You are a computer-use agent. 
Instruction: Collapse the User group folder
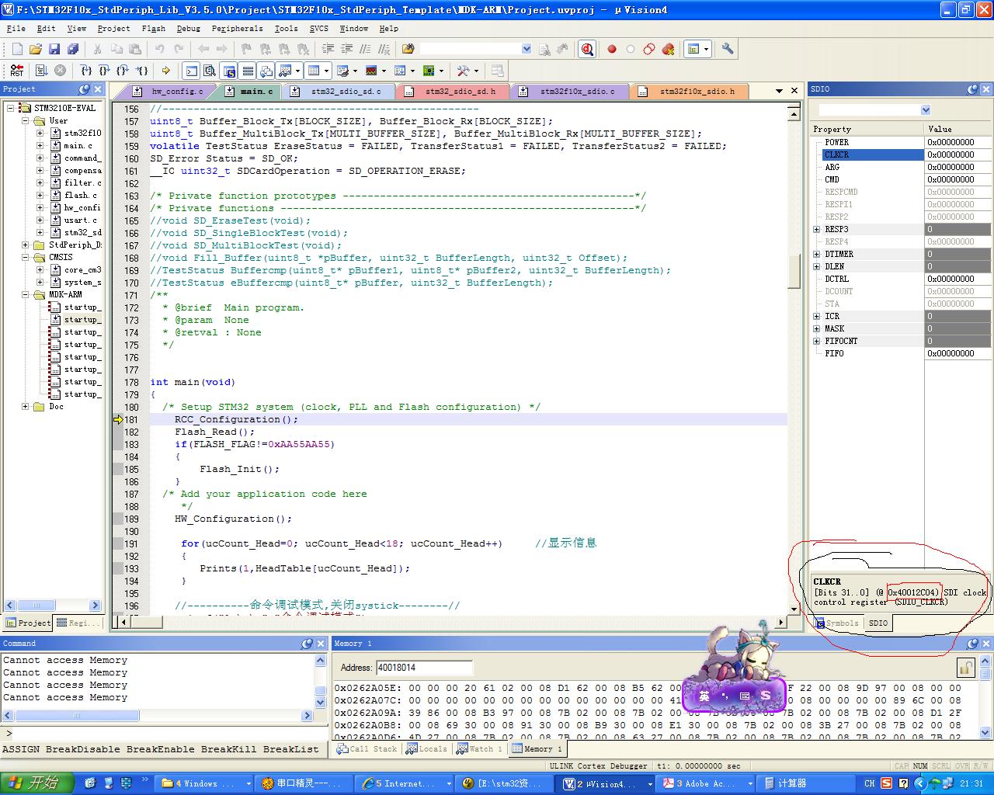pos(26,120)
